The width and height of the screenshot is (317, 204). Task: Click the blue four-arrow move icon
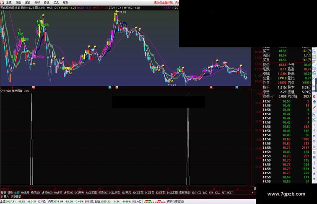pos(314,102)
